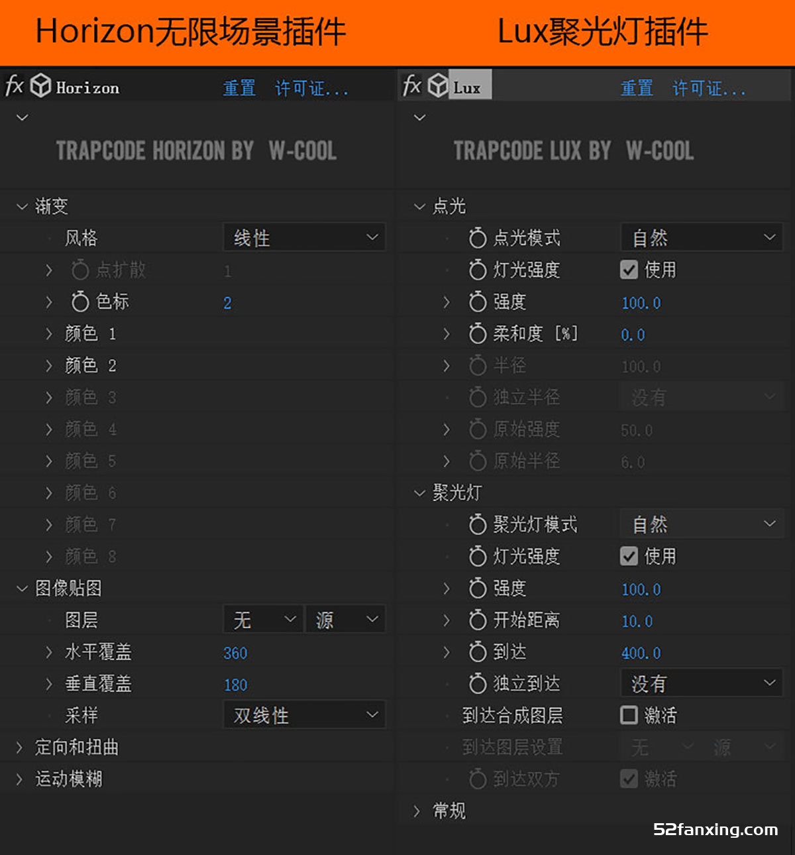Screen dimensions: 795x855
Task: Enable the stopwatch for 独立到达
Action: point(478,683)
